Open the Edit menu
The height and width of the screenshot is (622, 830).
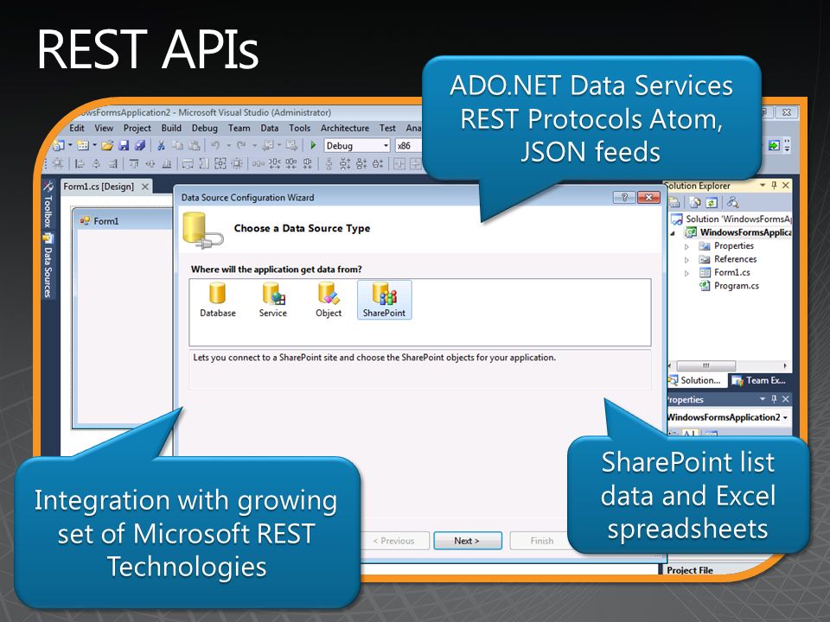pyautogui.click(x=77, y=128)
